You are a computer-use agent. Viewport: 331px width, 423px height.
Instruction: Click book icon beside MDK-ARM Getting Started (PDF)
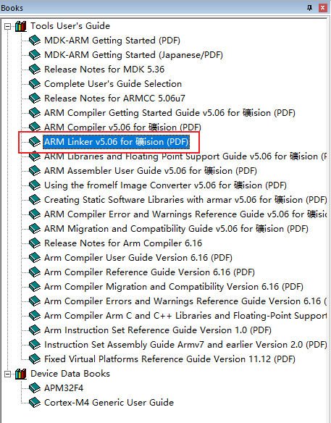35,41
